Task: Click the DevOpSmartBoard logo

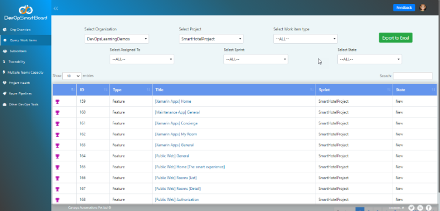Action: click(26, 12)
